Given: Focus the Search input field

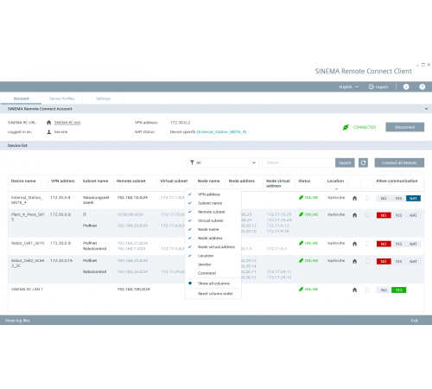Looking at the screenshot, I should (299, 163).
